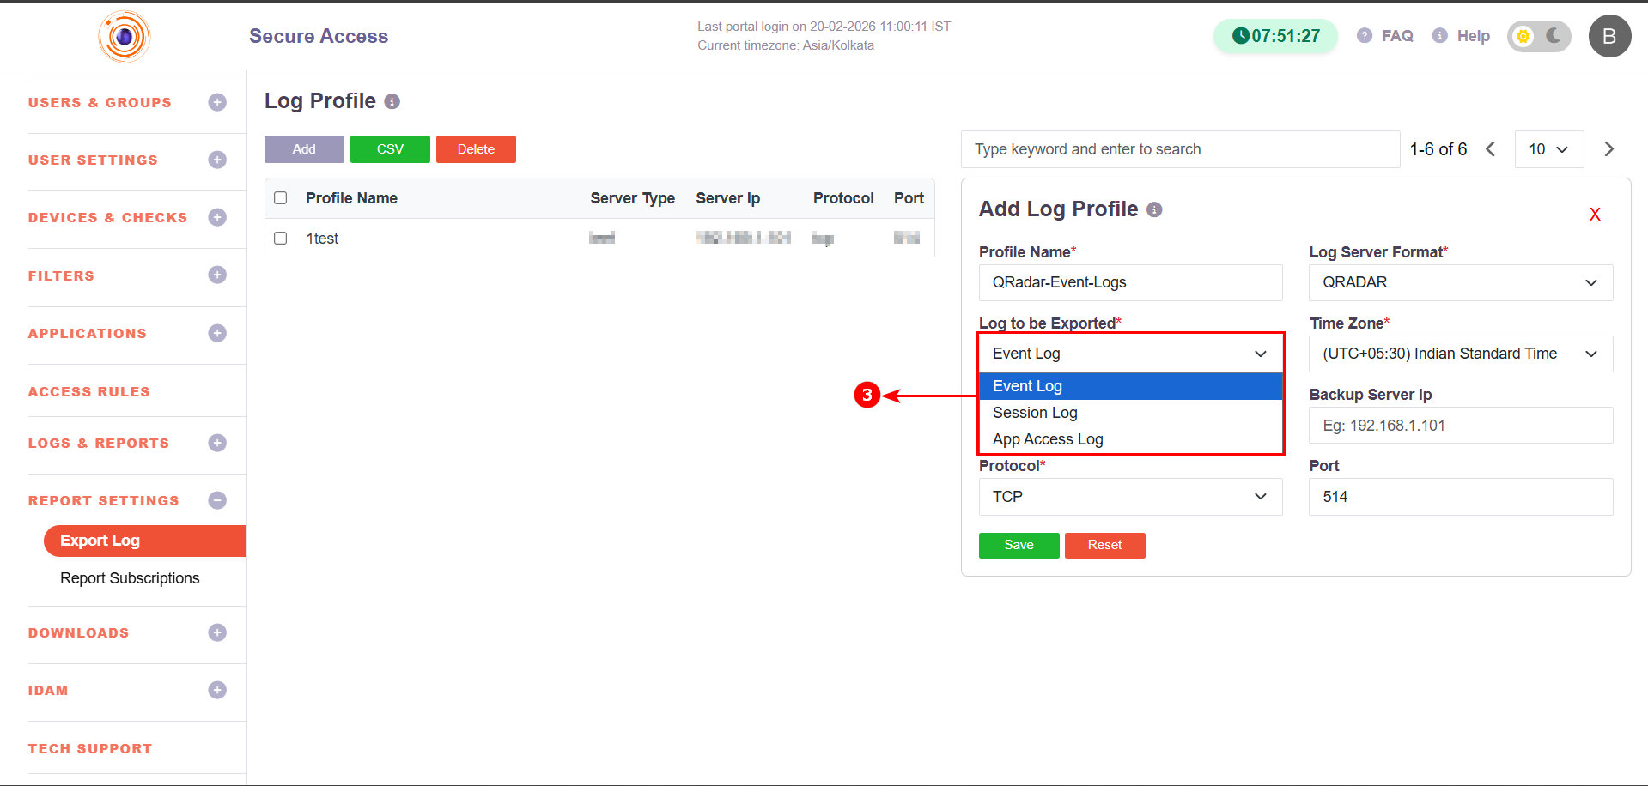Go to the previous page arrow

1491,149
